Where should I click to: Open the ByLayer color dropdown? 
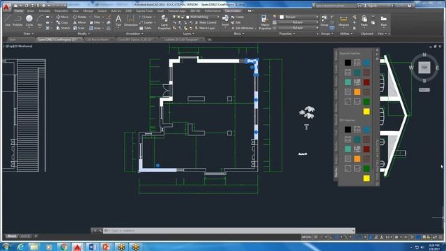click(298, 17)
